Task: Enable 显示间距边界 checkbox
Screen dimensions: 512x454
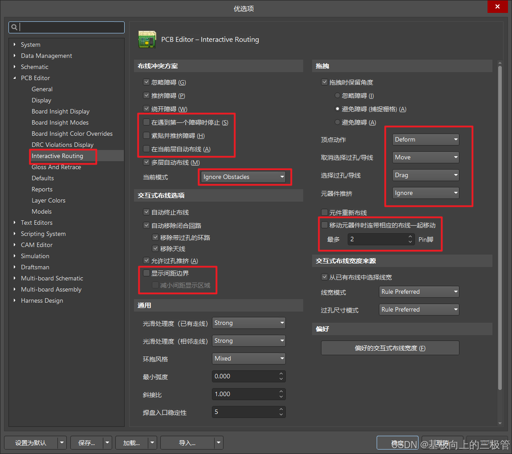Action: (146, 273)
